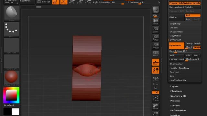Click the Scroll canvas icon
The image size is (207, 116).
coord(156,22)
